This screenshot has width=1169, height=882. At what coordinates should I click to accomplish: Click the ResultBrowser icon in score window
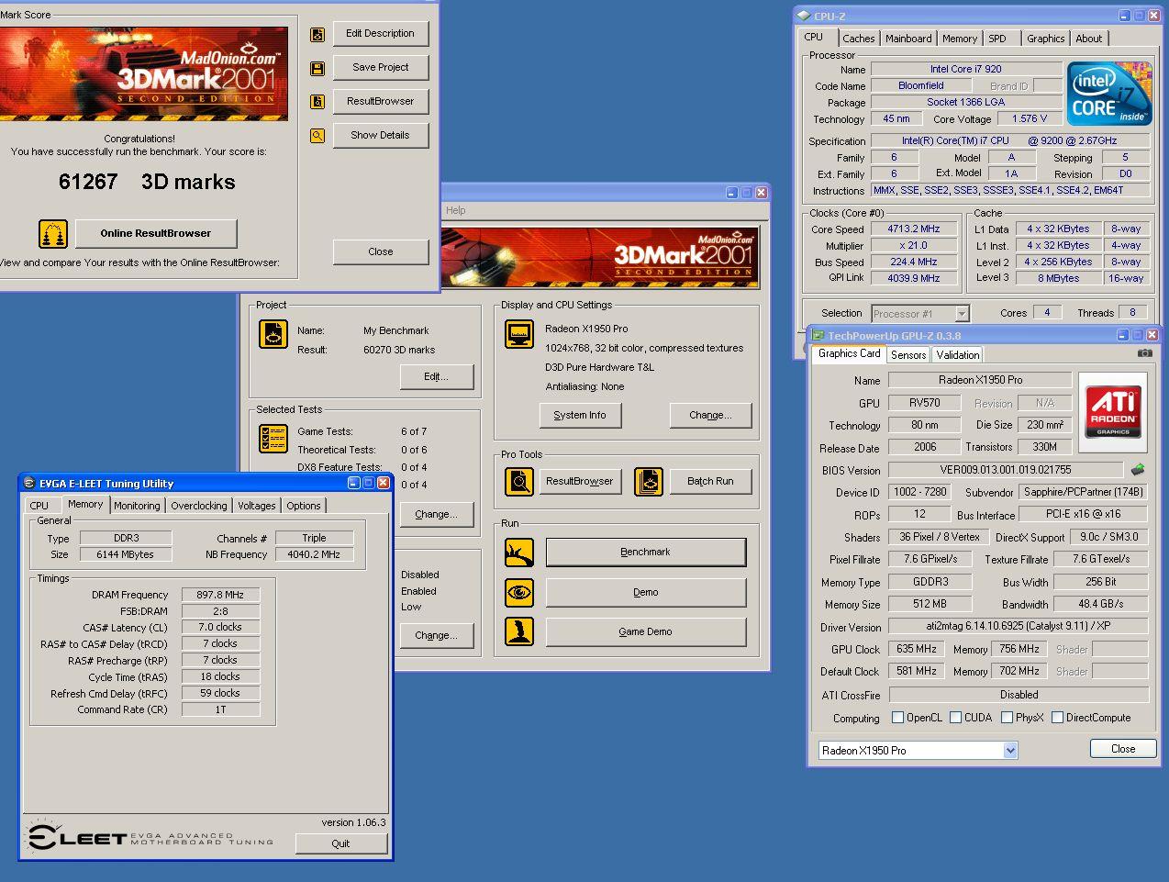tap(317, 102)
